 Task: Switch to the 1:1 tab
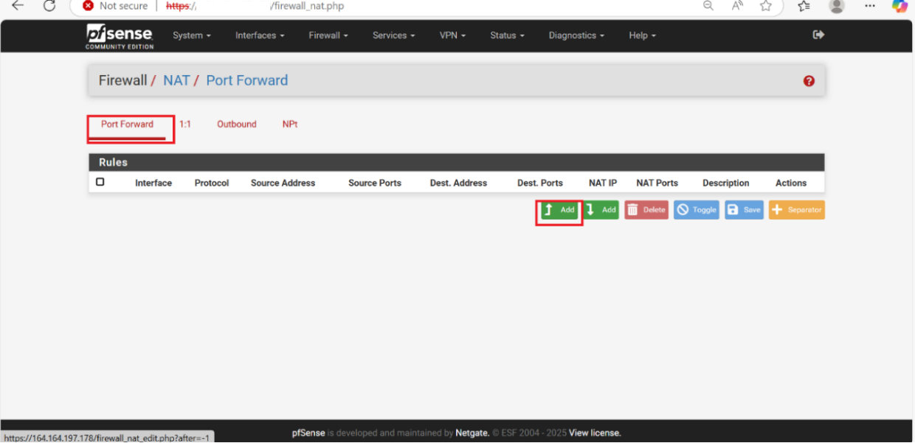(x=185, y=125)
